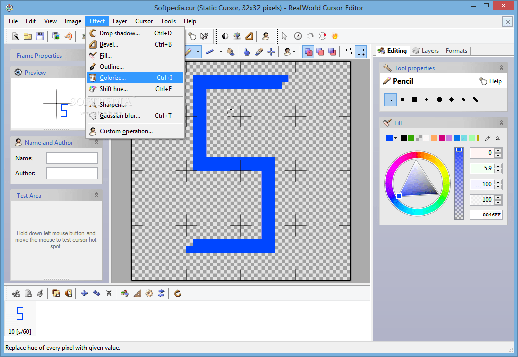Select the large square pencil shape

[x=415, y=100]
